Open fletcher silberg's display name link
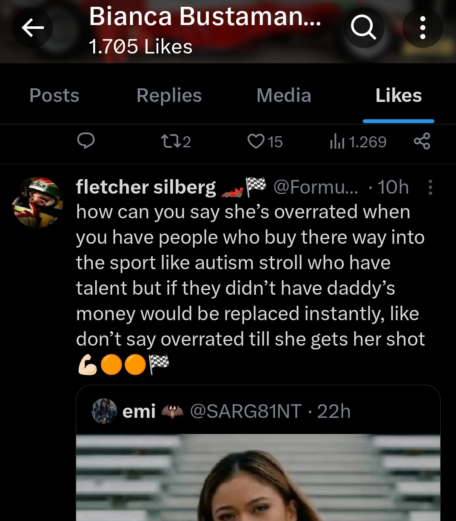Image resolution: width=456 pixels, height=521 pixels. click(x=146, y=187)
